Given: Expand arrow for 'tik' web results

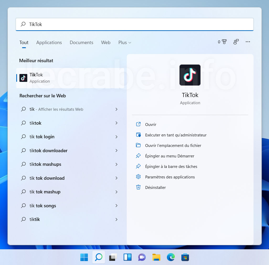Looking at the screenshot, I should click(x=117, y=109).
